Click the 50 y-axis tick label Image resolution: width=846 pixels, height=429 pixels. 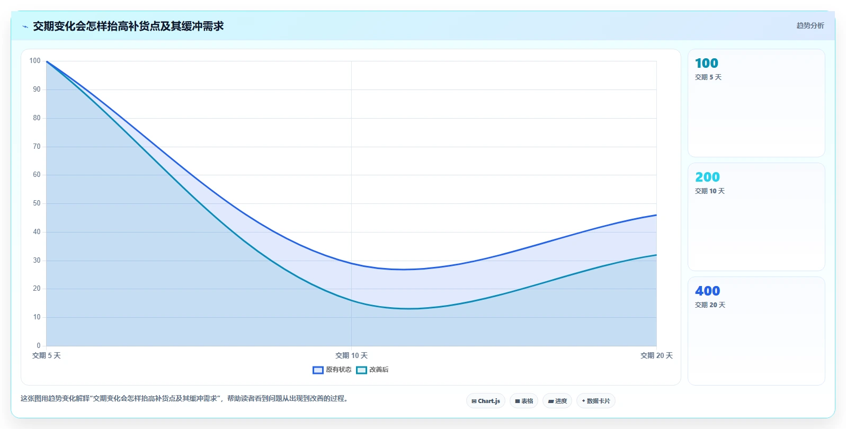pyautogui.click(x=37, y=203)
